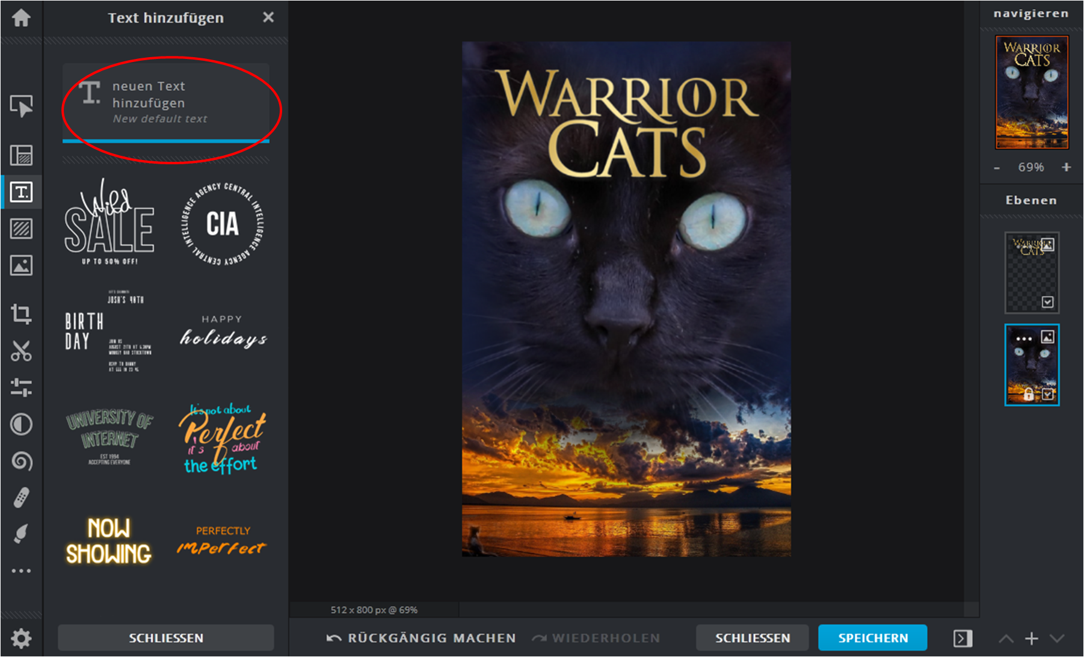
Task: Click image type icon on cat layer
Action: (x=1048, y=337)
